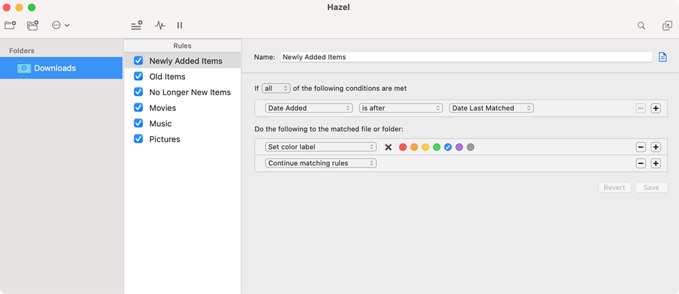Click the search magnifier icon

click(x=641, y=25)
